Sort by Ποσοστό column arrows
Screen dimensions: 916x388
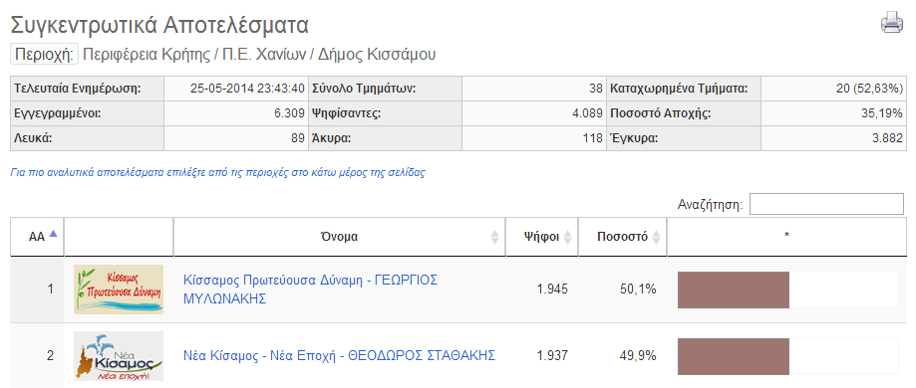[x=656, y=238]
